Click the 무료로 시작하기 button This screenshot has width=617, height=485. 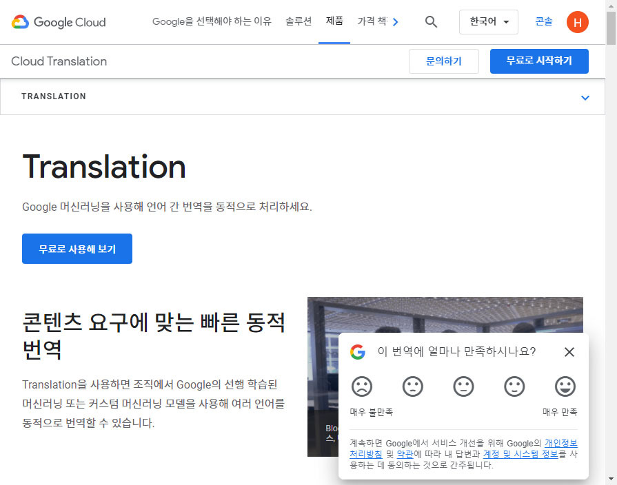(539, 61)
